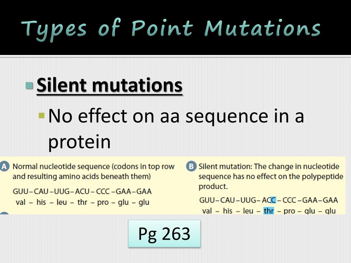Screen dimensions: 351x263
Task: Click the Pg 263 button
Action: coord(164,234)
